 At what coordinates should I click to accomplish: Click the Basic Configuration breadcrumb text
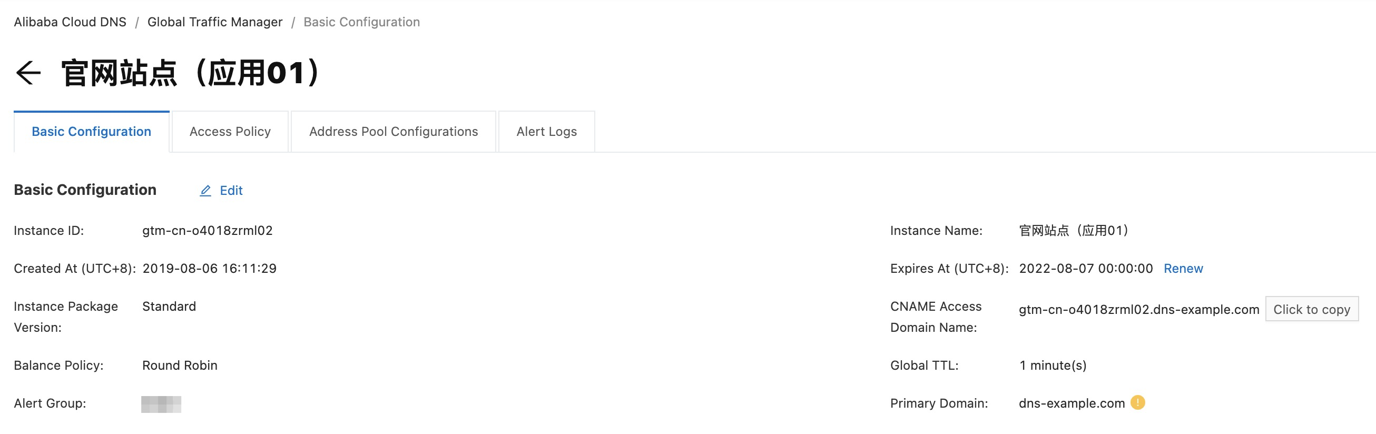click(361, 22)
